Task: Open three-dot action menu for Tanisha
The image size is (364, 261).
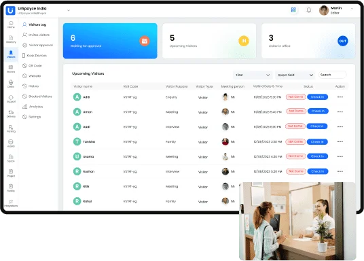Action: click(x=340, y=141)
